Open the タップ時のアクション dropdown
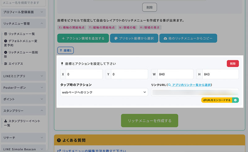This screenshot has height=152, width=248. coord(104,92)
